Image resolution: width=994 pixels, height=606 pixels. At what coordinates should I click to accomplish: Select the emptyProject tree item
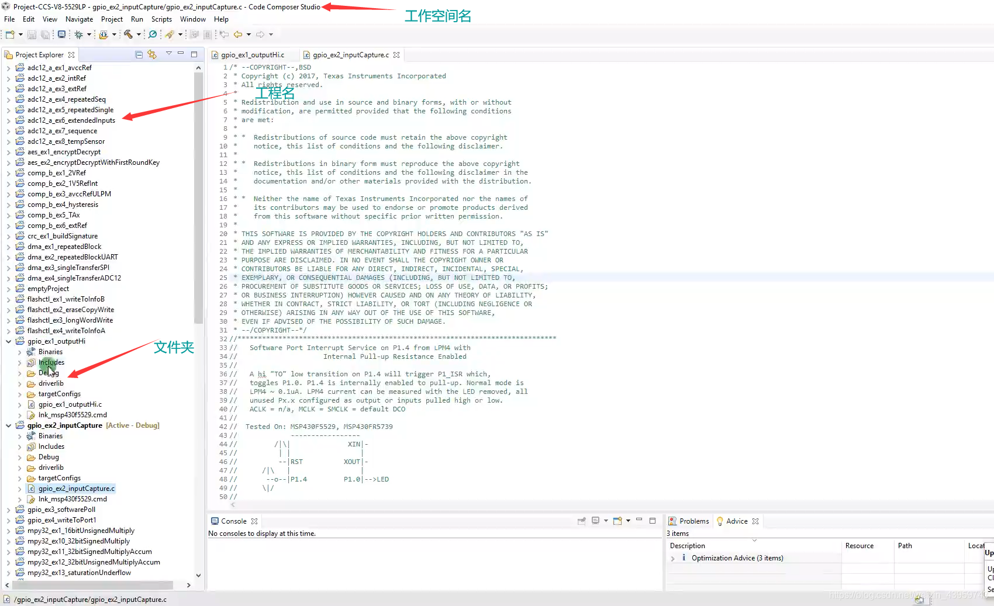[48, 289]
